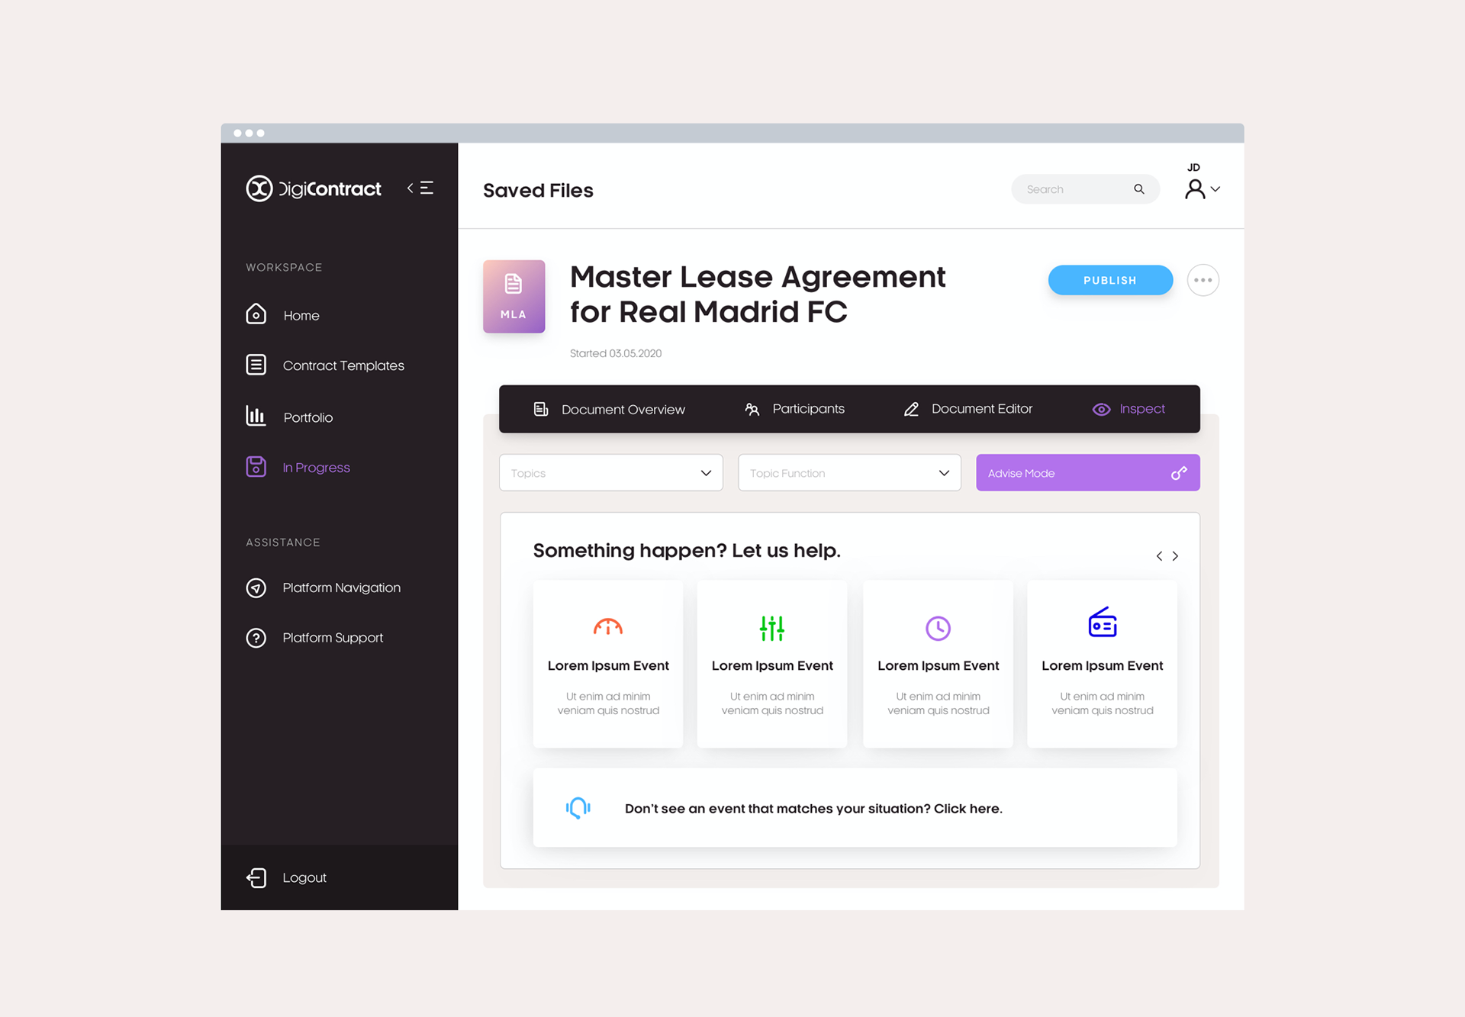Click the Platform Navigation compass icon
The width and height of the screenshot is (1465, 1017).
256,587
